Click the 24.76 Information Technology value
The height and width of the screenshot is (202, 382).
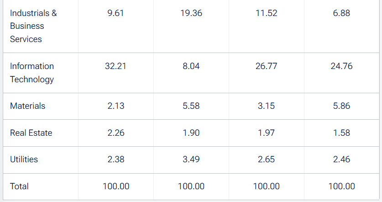[x=342, y=66]
